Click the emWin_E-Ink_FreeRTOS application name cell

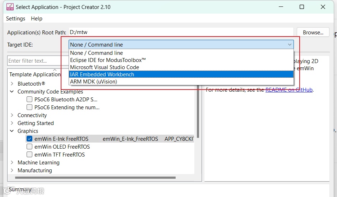pyautogui.click(x=130, y=139)
